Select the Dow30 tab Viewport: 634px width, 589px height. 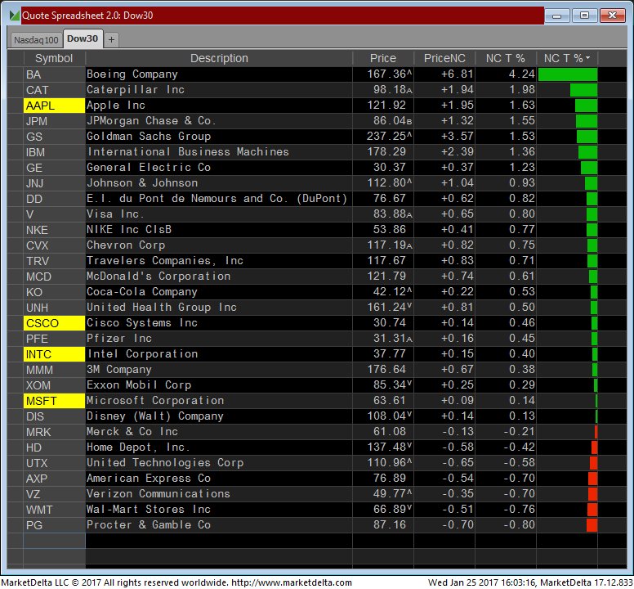(83, 39)
